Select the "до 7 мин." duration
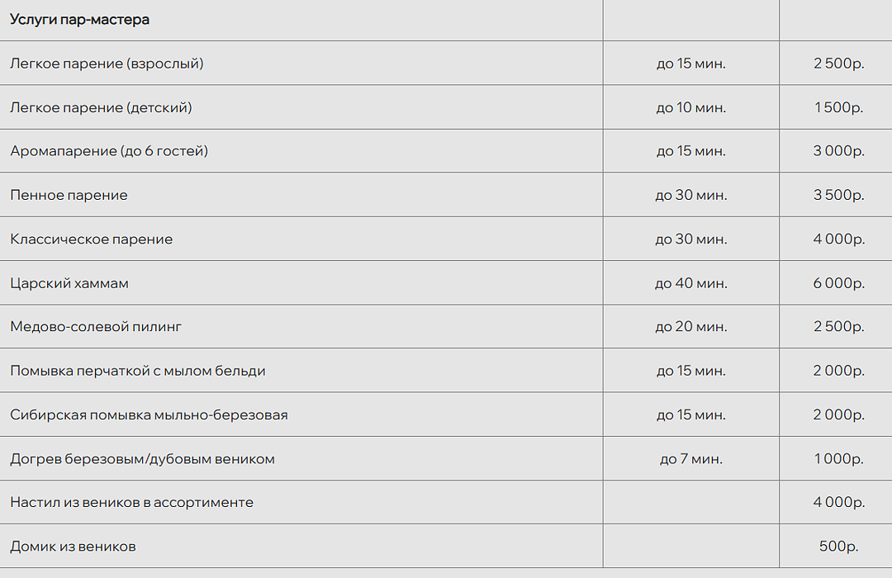 (691, 459)
